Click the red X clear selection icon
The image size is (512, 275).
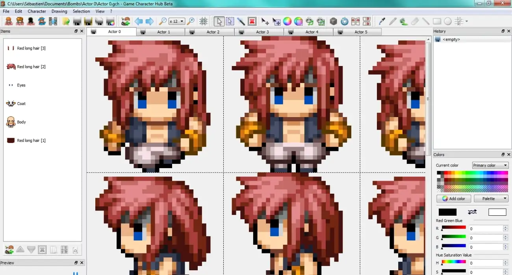(252, 21)
